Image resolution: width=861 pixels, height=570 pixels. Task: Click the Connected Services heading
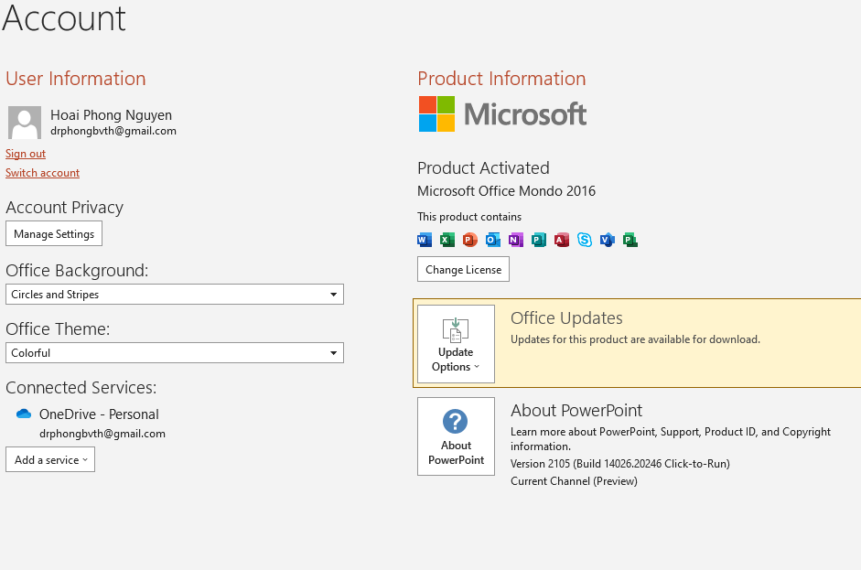click(x=81, y=388)
